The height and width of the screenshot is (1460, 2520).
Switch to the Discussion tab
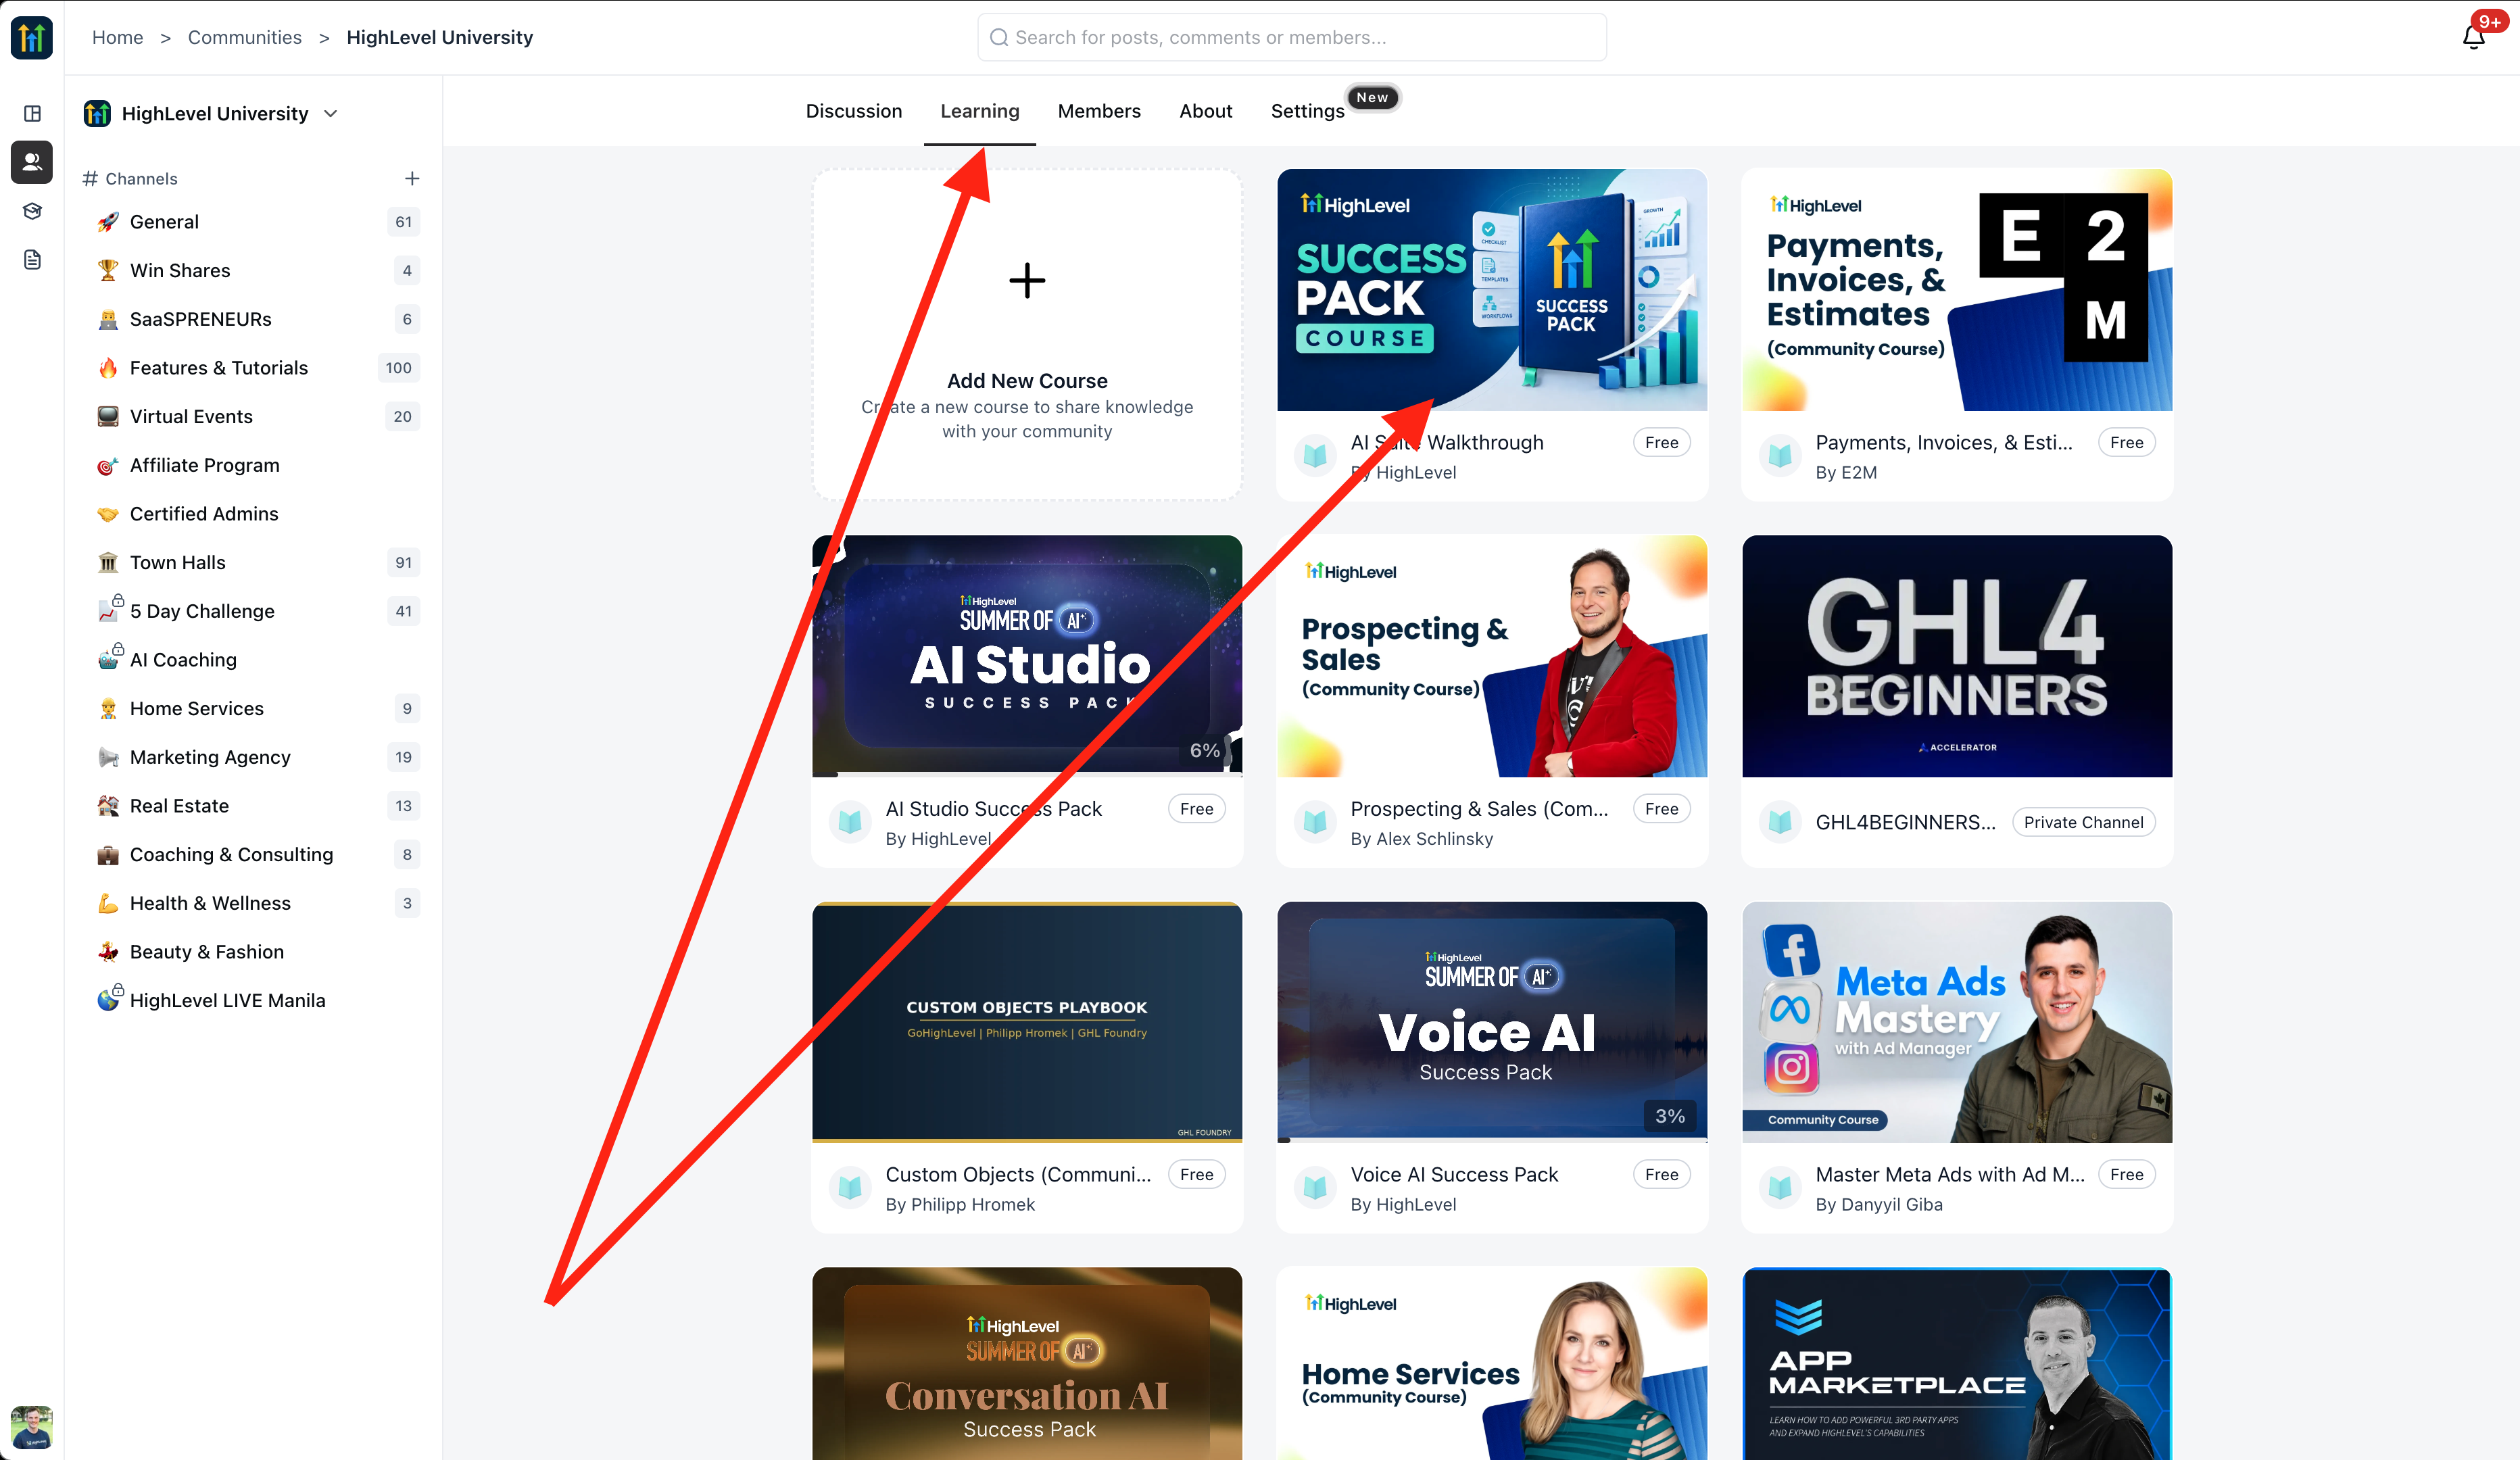click(854, 111)
